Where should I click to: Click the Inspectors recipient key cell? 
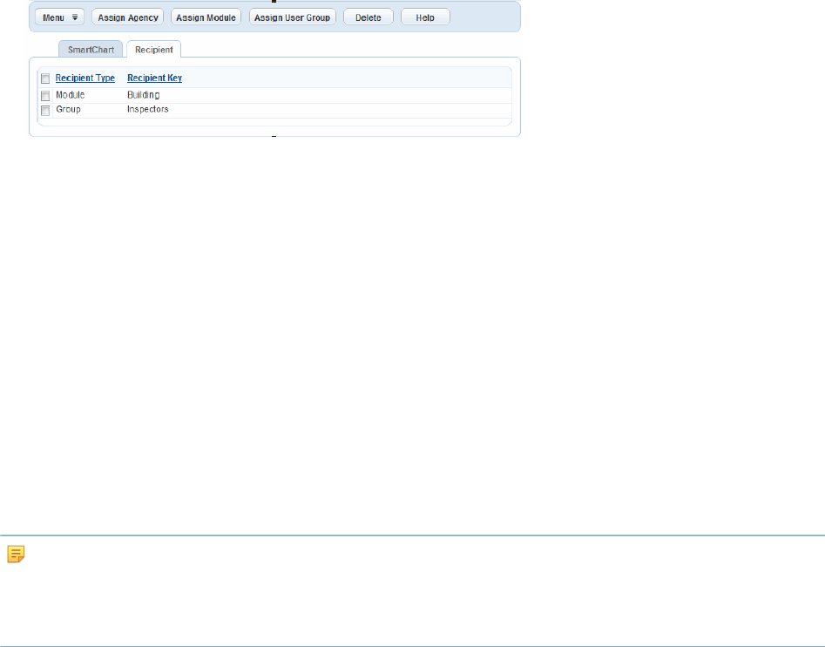coord(148,110)
